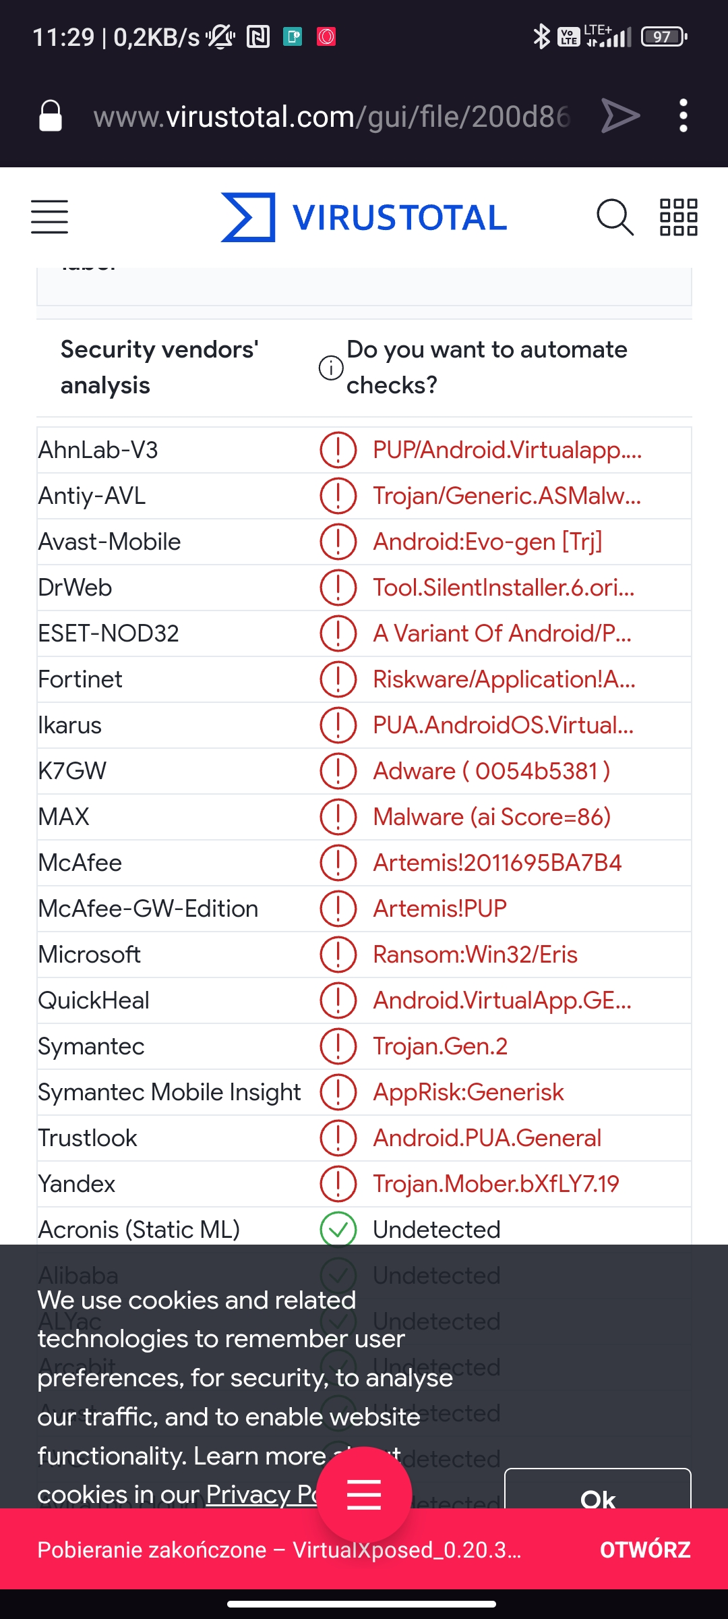Click the info icon beside automate checks
This screenshot has width=728, height=1619.
[x=330, y=368]
